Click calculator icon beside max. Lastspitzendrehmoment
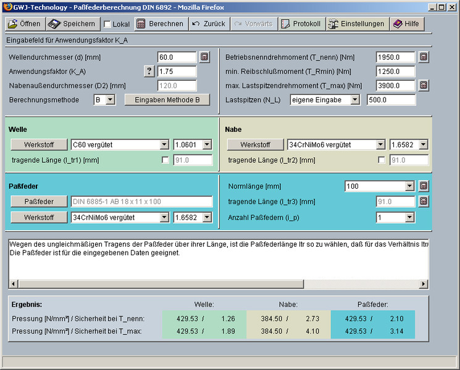Viewport: 460px width, 370px height. click(x=424, y=85)
